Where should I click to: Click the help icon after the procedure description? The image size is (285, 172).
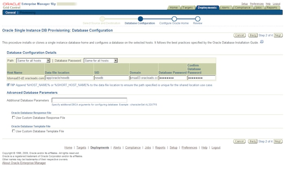coord(262,42)
